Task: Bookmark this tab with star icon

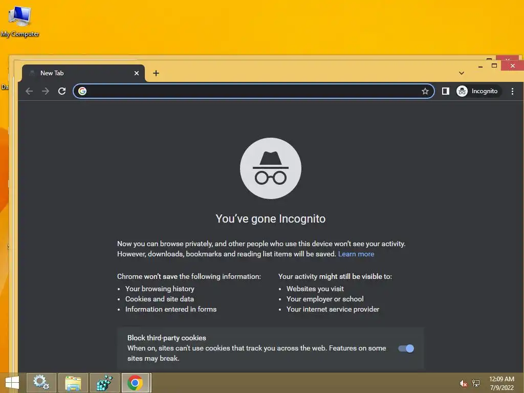Action: 425,91
